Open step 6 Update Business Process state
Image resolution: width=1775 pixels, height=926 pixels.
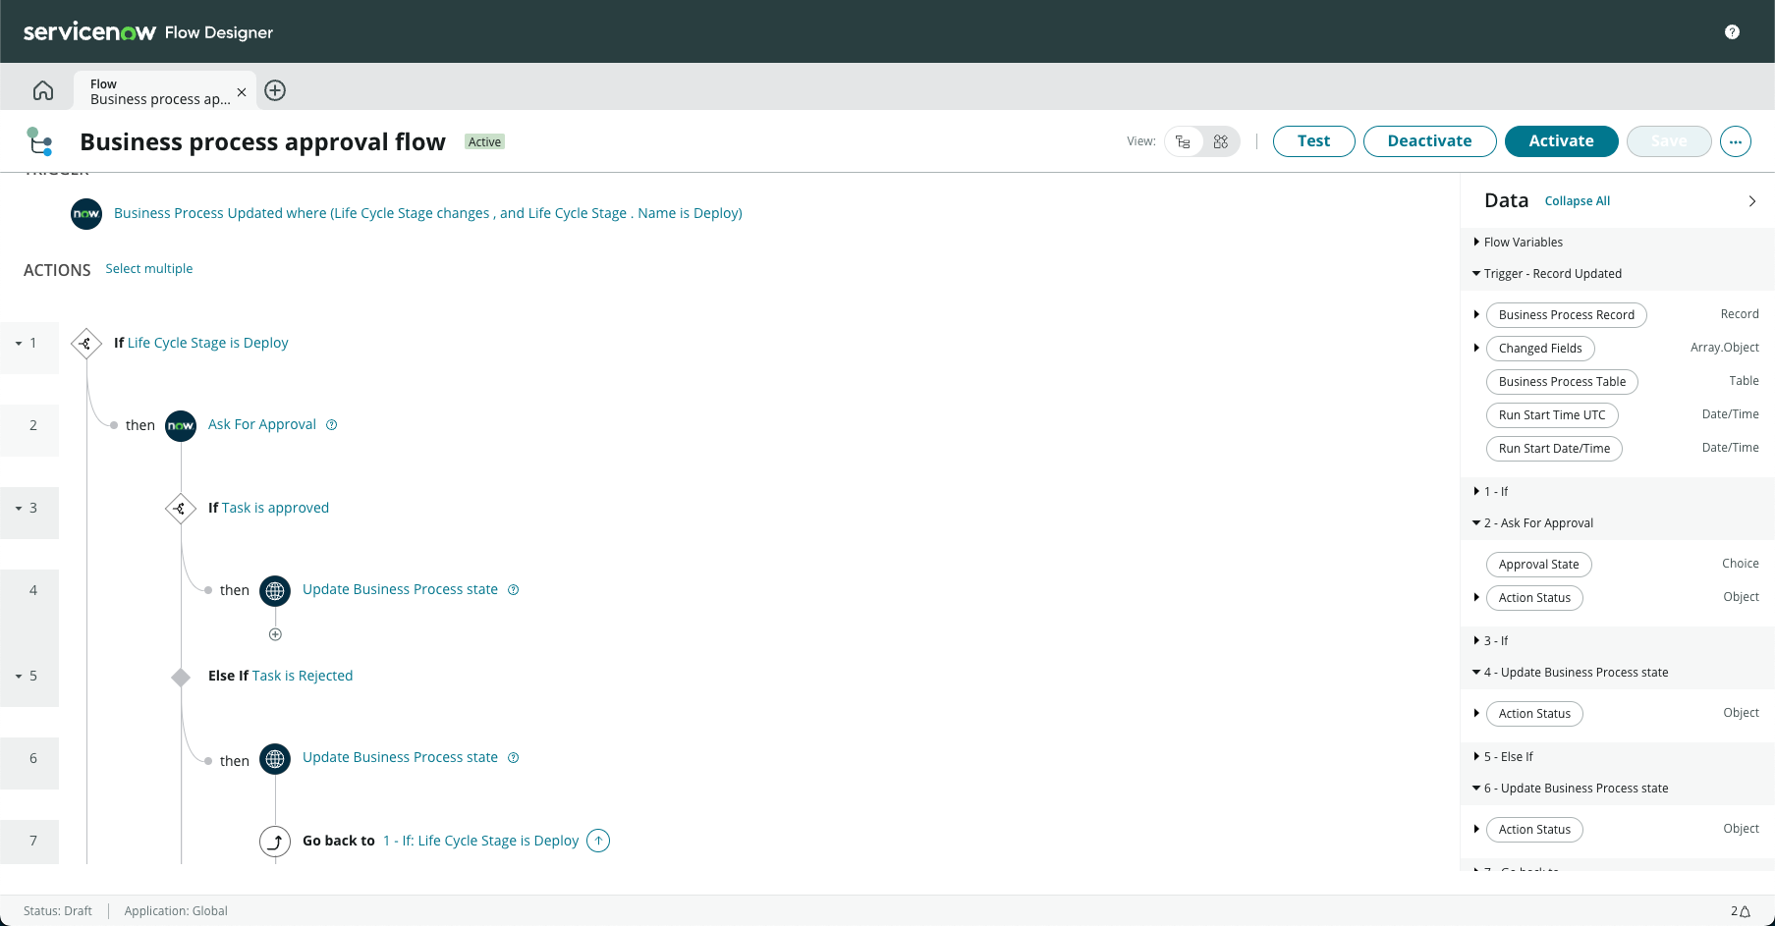(x=400, y=758)
